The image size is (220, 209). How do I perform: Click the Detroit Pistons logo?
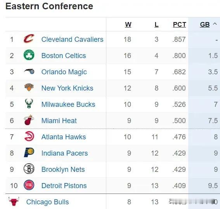coord(29,185)
